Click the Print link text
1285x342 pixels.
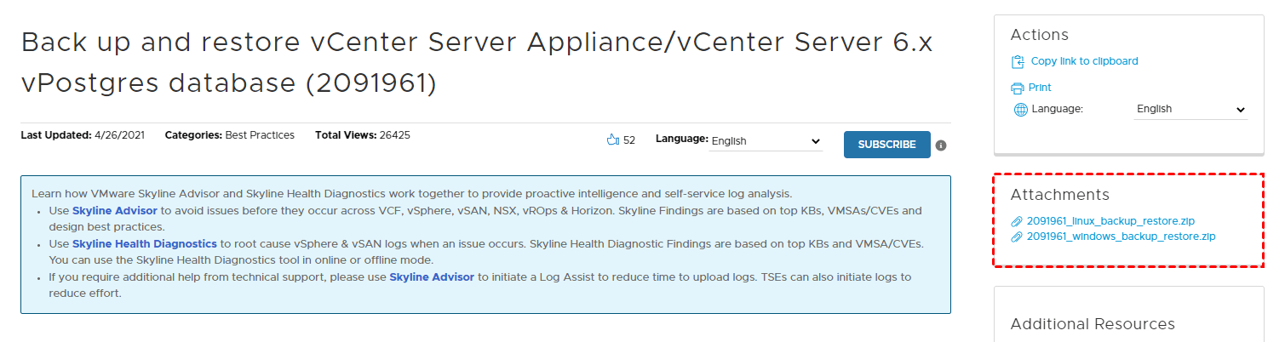click(x=1040, y=88)
